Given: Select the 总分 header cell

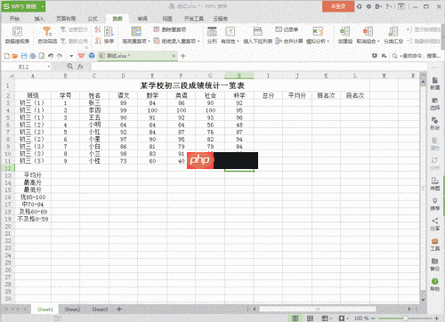Looking at the screenshot, I should (268, 95).
